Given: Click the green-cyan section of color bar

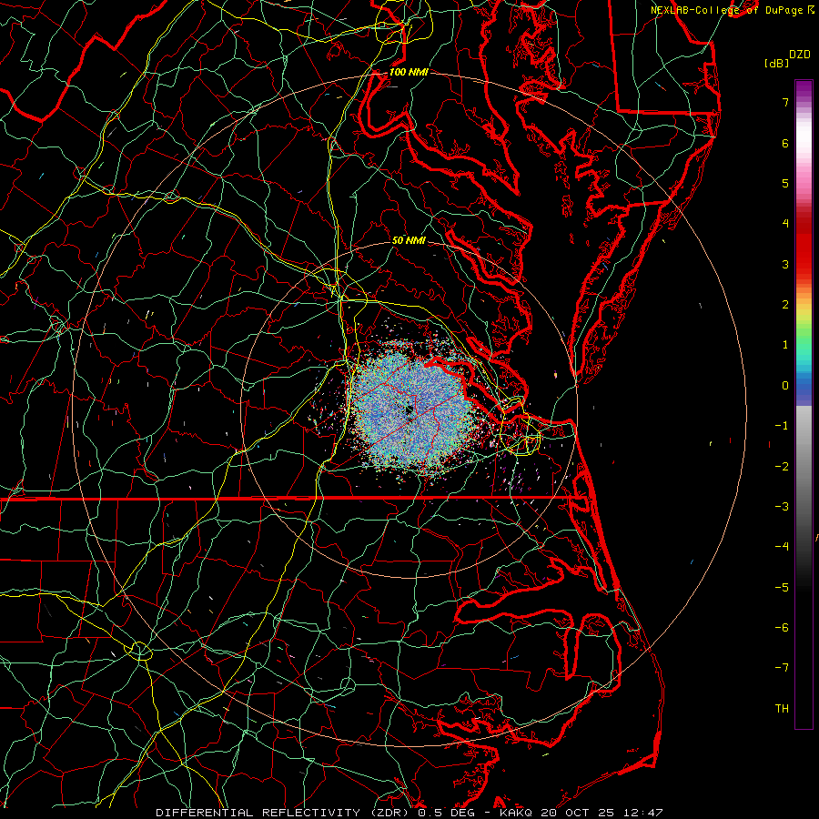Looking at the screenshot, I should click(x=804, y=348).
